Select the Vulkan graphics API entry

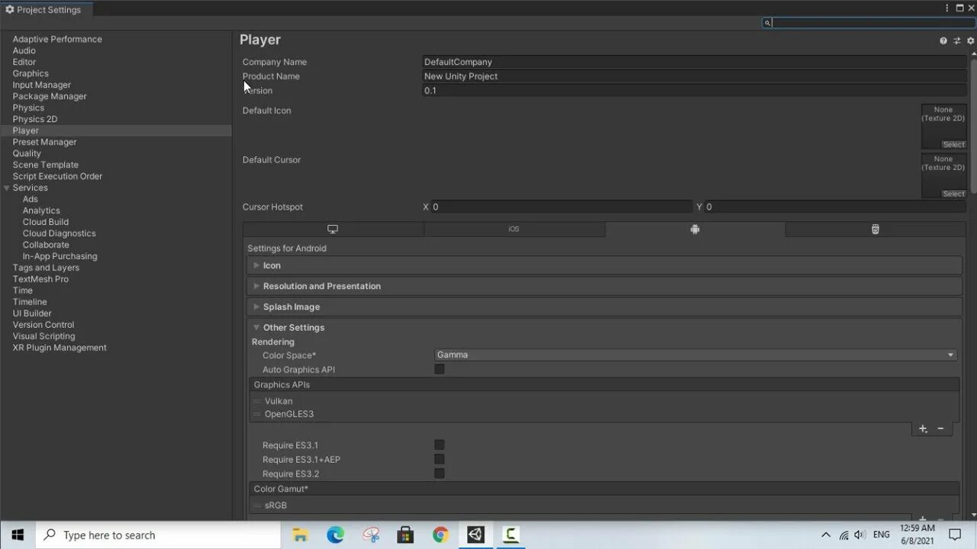278,401
